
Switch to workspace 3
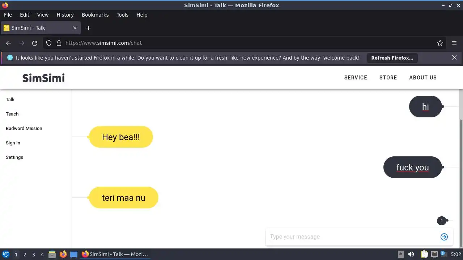pos(33,255)
